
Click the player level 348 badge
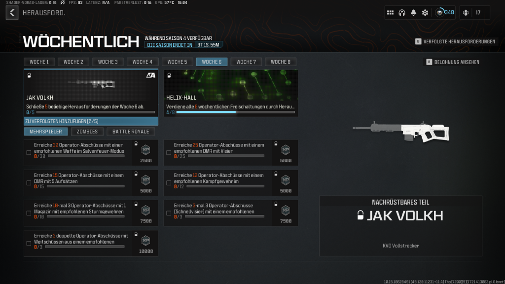pyautogui.click(x=445, y=13)
